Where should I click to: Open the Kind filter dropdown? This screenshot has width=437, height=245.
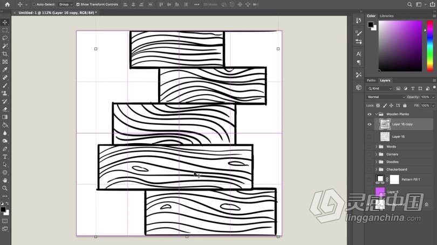pyautogui.click(x=380, y=88)
